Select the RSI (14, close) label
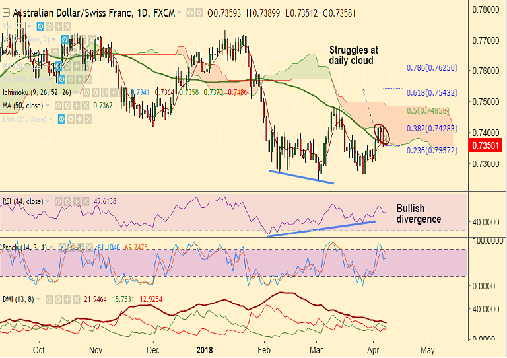The width and height of the screenshot is (507, 358). 22,202
